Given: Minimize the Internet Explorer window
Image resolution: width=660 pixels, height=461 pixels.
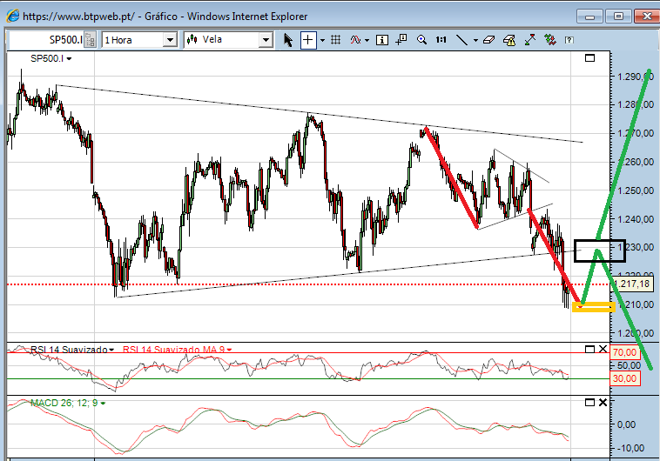Looking at the screenshot, I should click(590, 17).
